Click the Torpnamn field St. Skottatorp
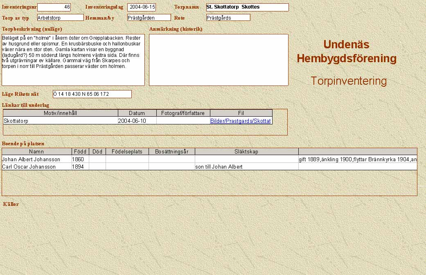426x275 pixels. coord(247,7)
